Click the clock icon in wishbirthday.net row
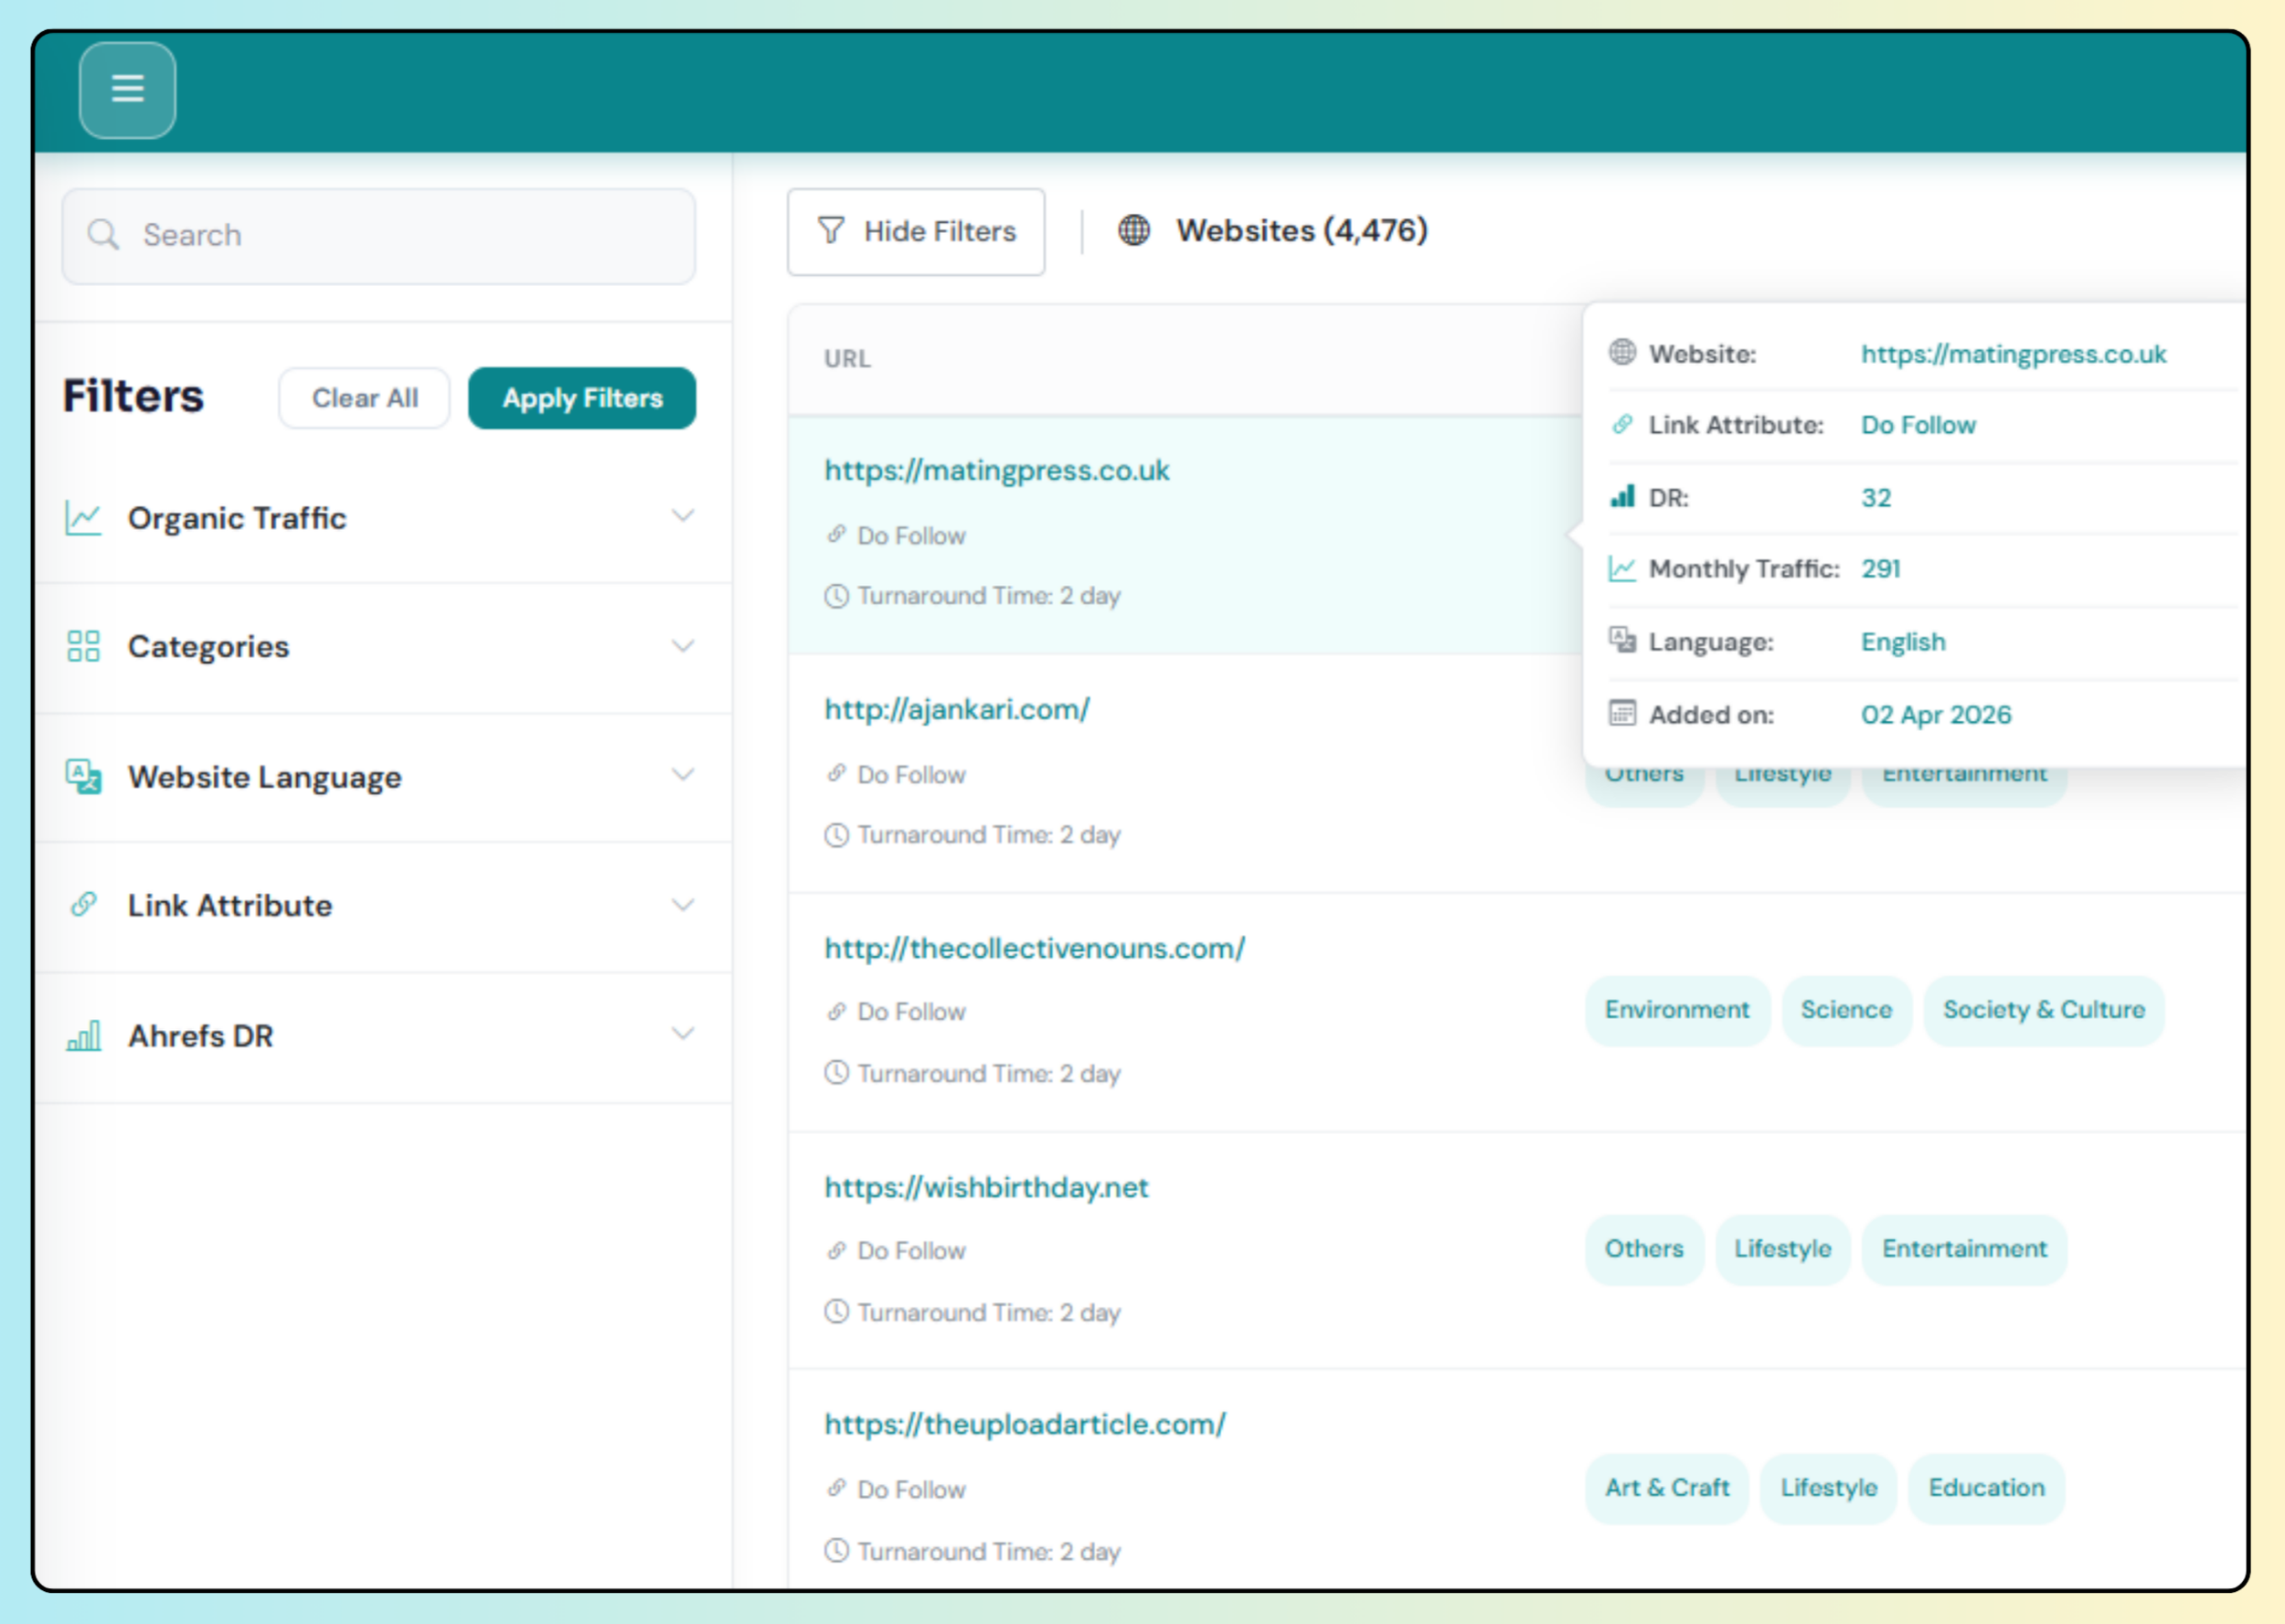Viewport: 2285px width, 1624px height. point(837,1312)
